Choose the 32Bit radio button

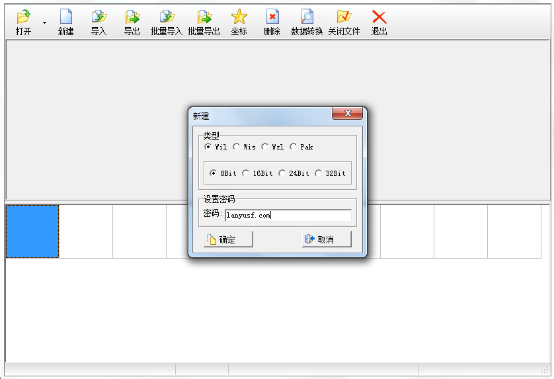click(319, 173)
